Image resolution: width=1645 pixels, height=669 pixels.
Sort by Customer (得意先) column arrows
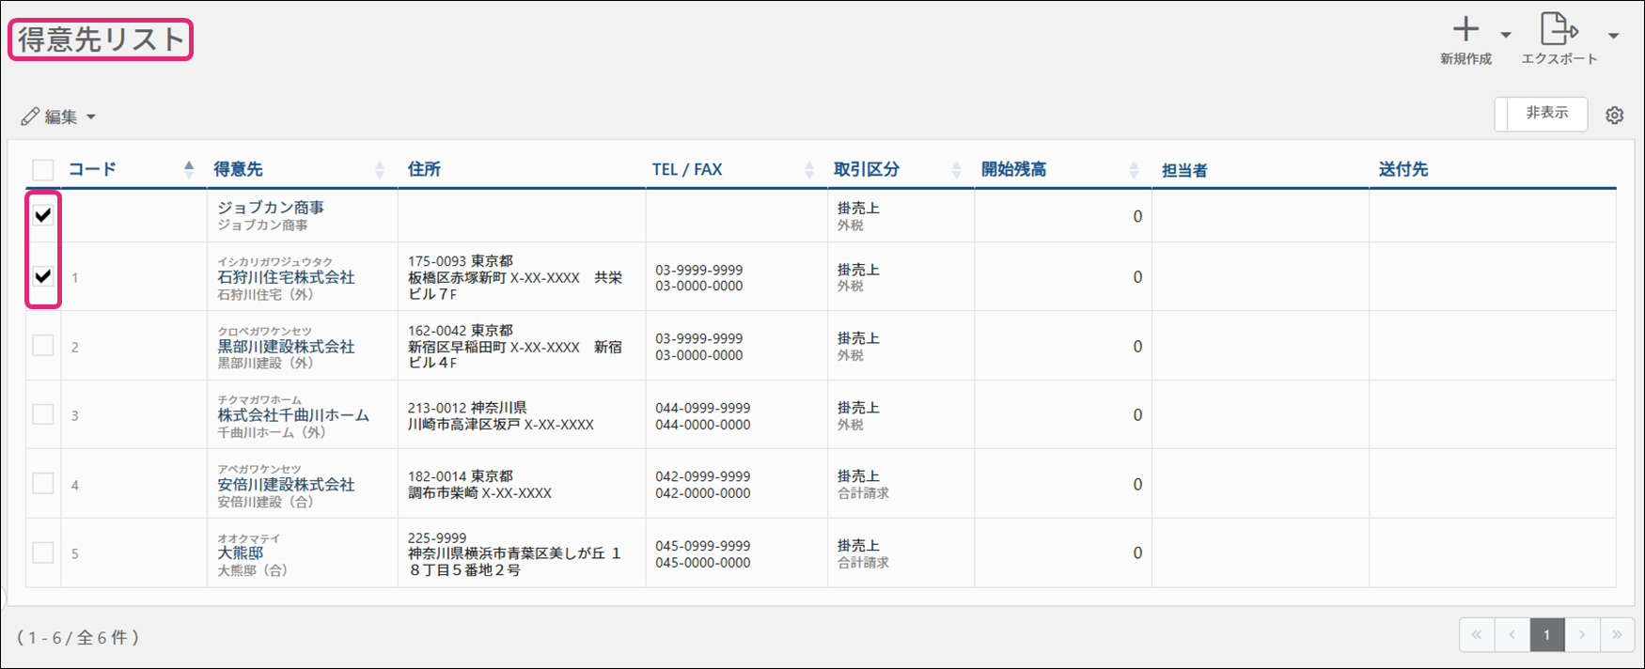pos(380,170)
